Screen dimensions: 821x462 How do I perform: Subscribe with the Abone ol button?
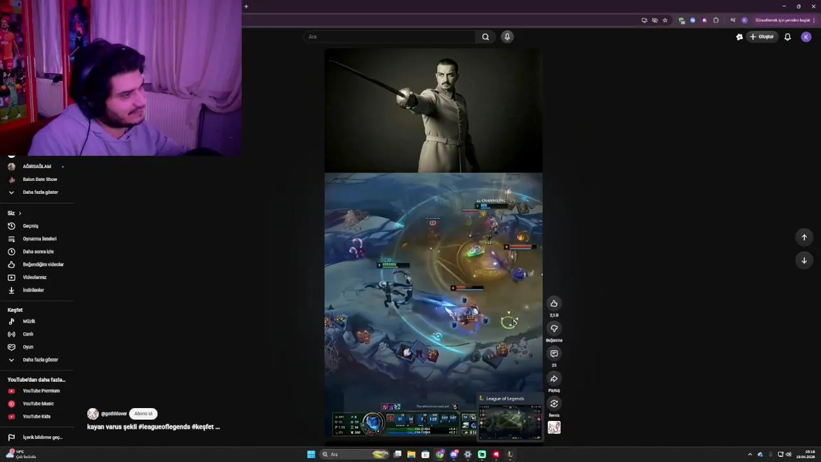point(144,414)
